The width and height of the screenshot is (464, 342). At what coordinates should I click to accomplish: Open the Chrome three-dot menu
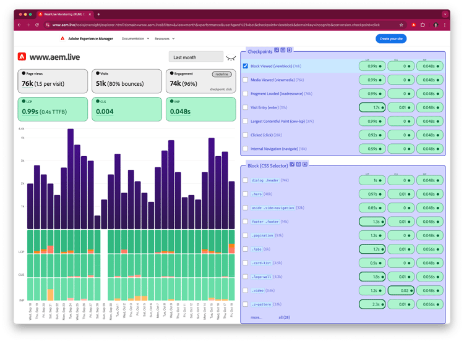tap(445, 25)
